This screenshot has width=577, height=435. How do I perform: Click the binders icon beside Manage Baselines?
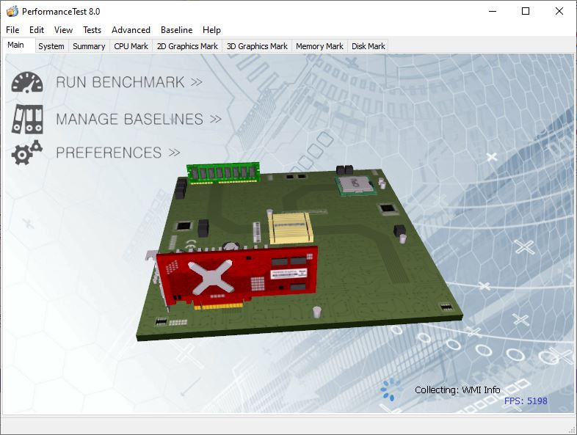[x=27, y=119]
